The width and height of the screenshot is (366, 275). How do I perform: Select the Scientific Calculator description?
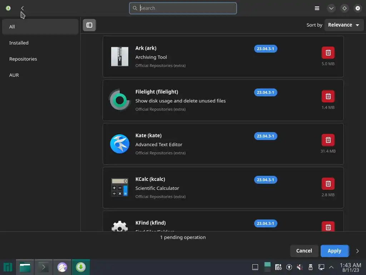pyautogui.click(x=157, y=188)
